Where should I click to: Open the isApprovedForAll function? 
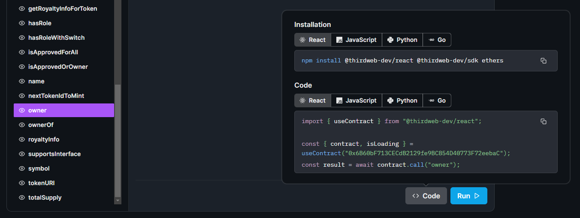pyautogui.click(x=53, y=52)
